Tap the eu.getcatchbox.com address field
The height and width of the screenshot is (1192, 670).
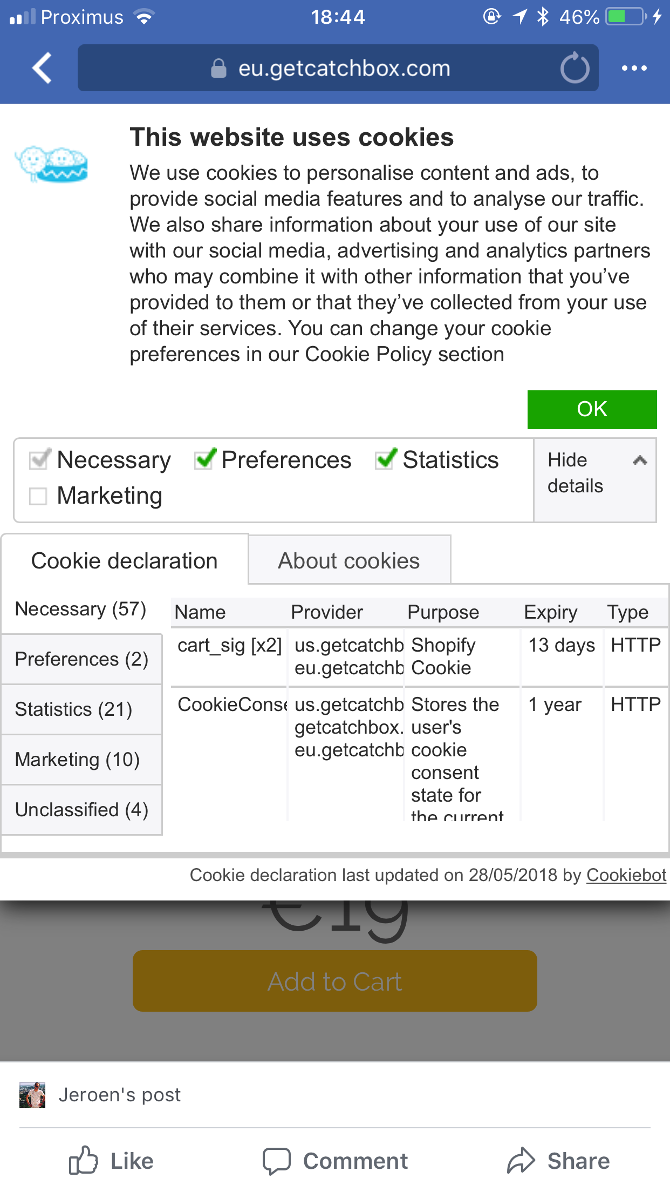pyautogui.click(x=344, y=69)
